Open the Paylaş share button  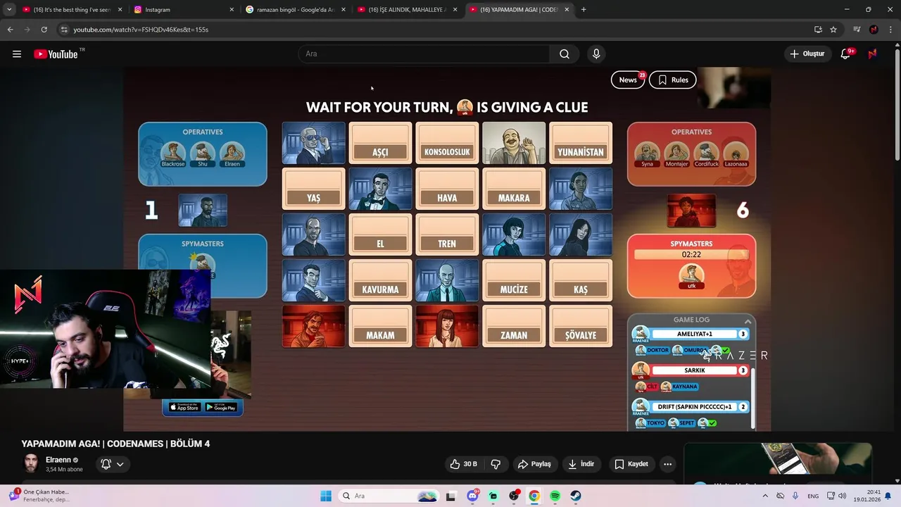click(x=534, y=464)
